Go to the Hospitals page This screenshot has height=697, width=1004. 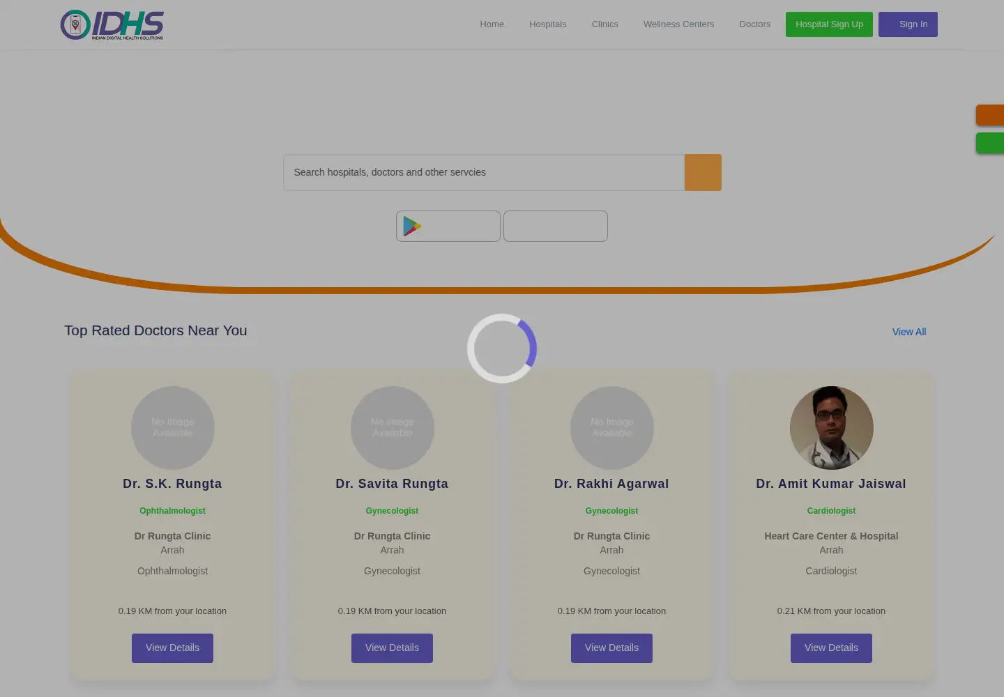(x=547, y=24)
